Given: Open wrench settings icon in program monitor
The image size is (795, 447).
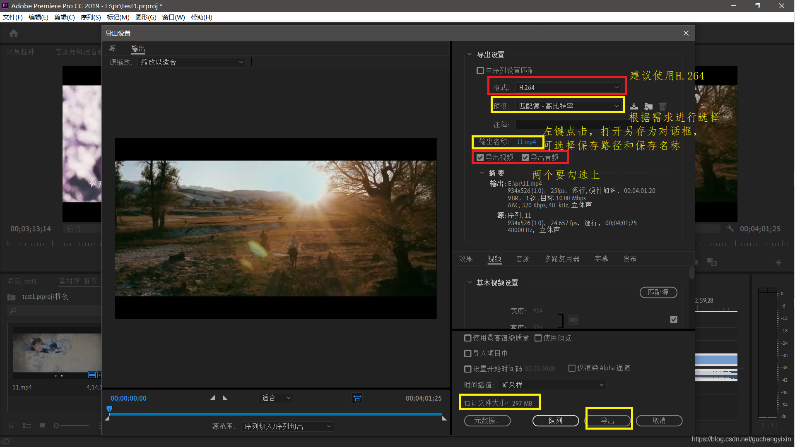Looking at the screenshot, I should (730, 228).
